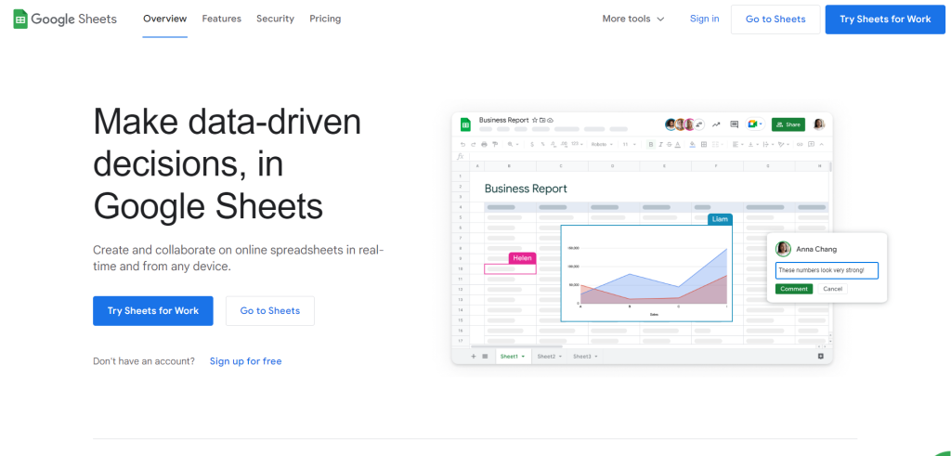This screenshot has height=456, width=951.
Task: Click the sales area chart
Action: coord(646,273)
